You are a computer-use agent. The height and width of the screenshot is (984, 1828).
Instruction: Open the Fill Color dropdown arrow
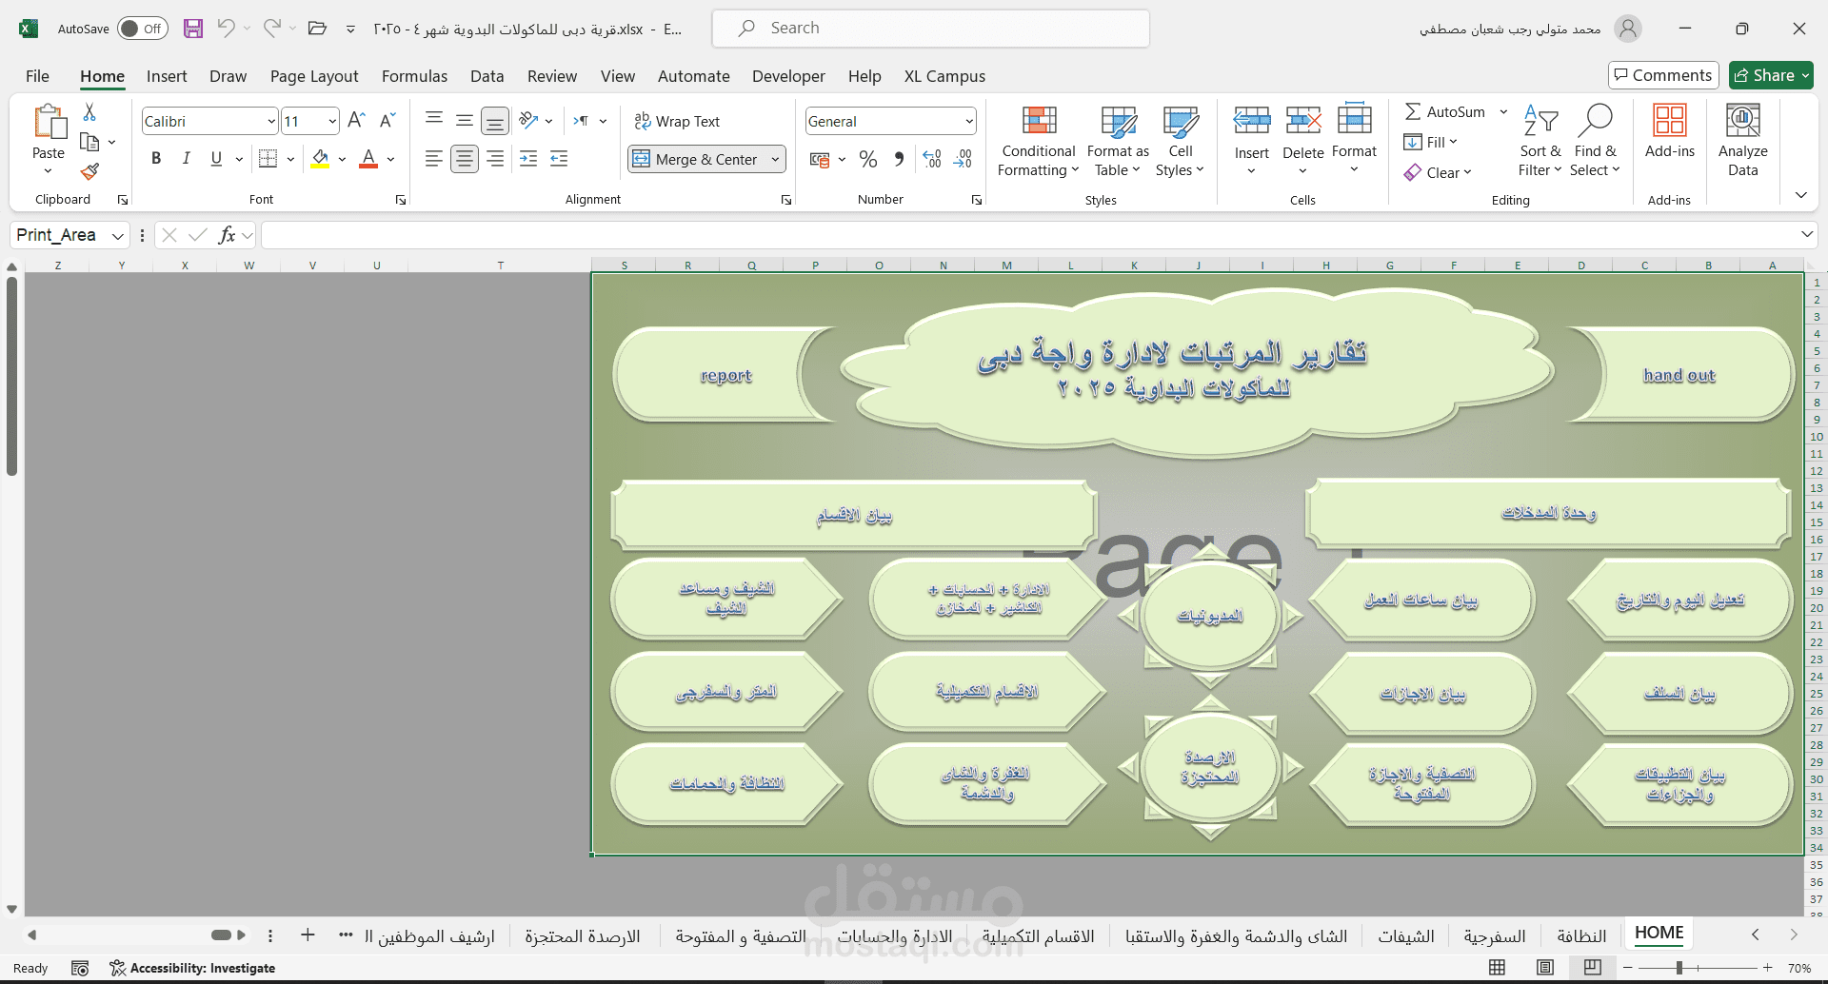tap(343, 159)
